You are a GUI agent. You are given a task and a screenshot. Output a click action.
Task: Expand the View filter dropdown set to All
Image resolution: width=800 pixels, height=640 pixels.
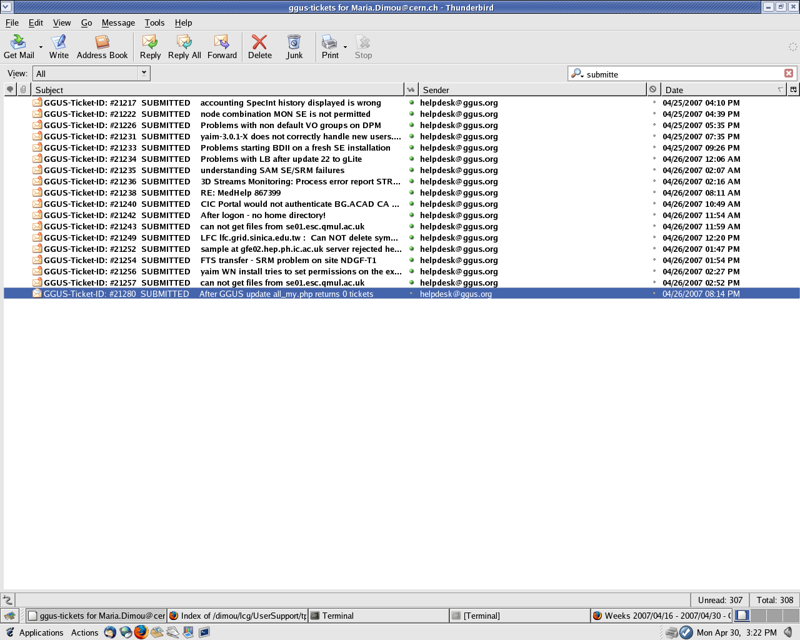pyautogui.click(x=144, y=73)
